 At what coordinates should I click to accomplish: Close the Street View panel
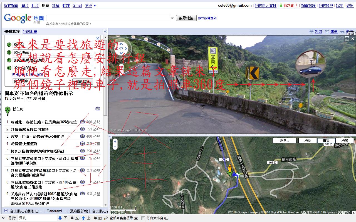click(x=353, y=39)
